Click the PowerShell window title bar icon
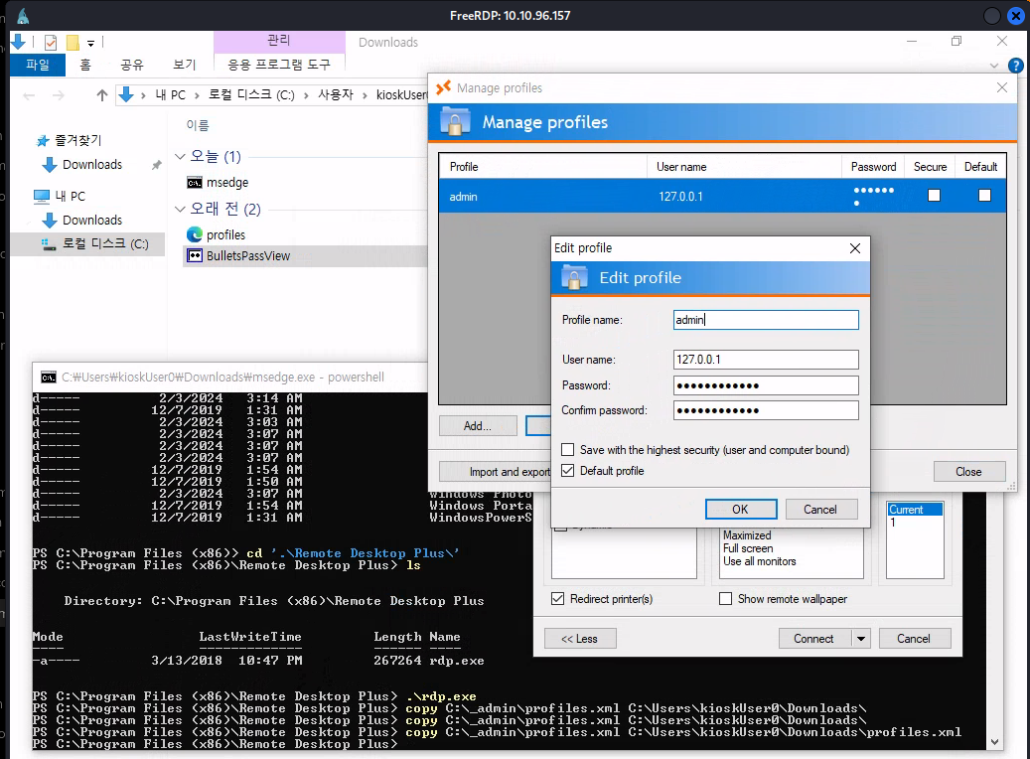This screenshot has height=759, width=1030. 48,378
